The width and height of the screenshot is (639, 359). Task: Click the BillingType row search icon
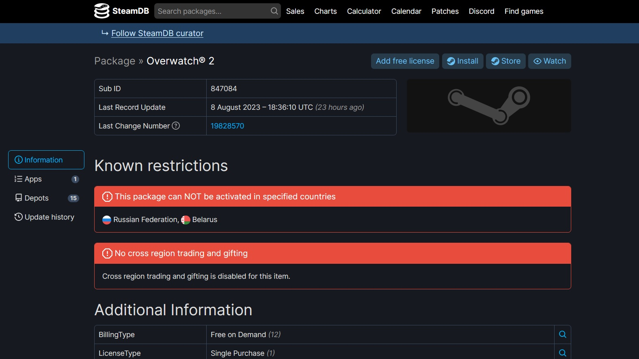coord(563,334)
